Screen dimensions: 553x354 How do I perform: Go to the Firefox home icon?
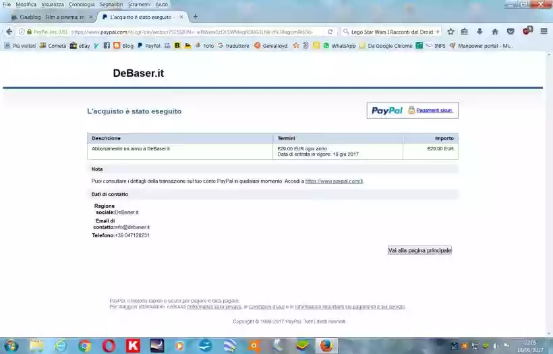tap(495, 32)
